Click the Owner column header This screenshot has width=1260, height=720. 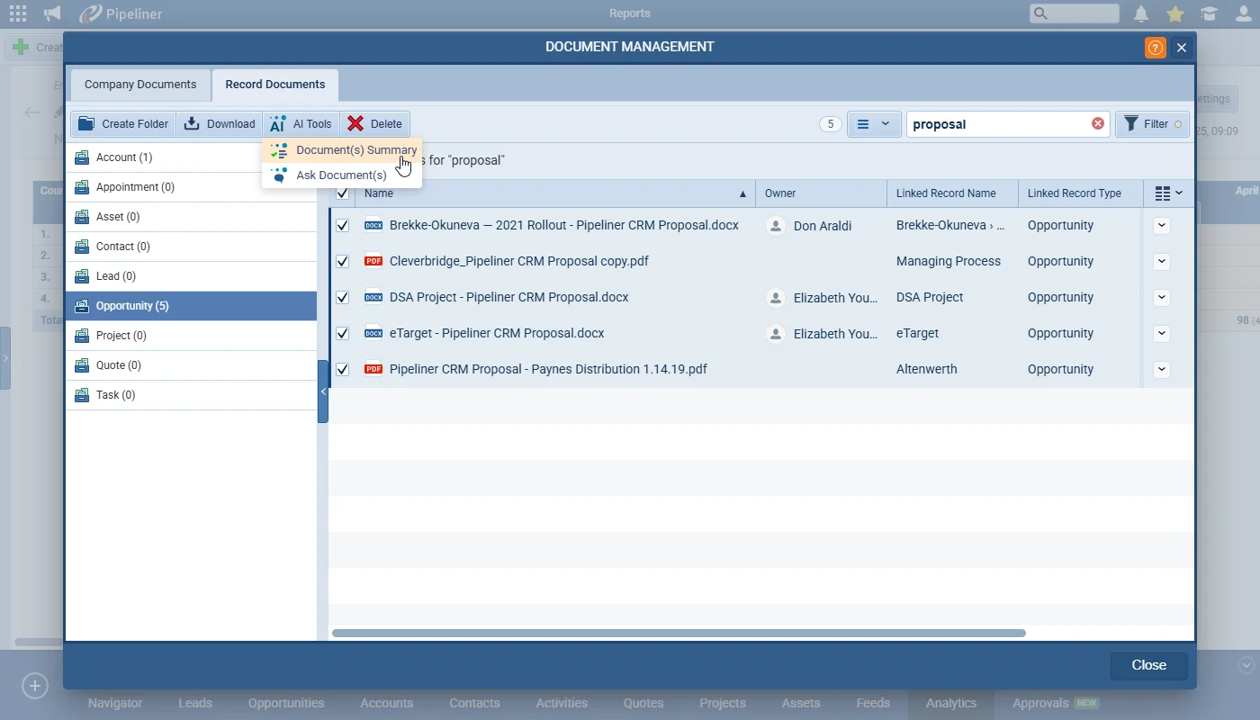821,193
